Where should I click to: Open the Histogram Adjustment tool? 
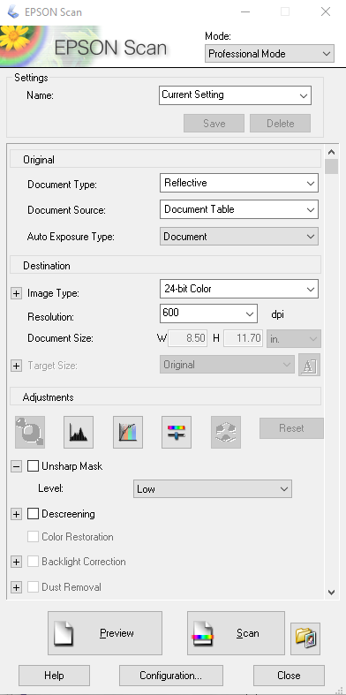[x=79, y=432]
